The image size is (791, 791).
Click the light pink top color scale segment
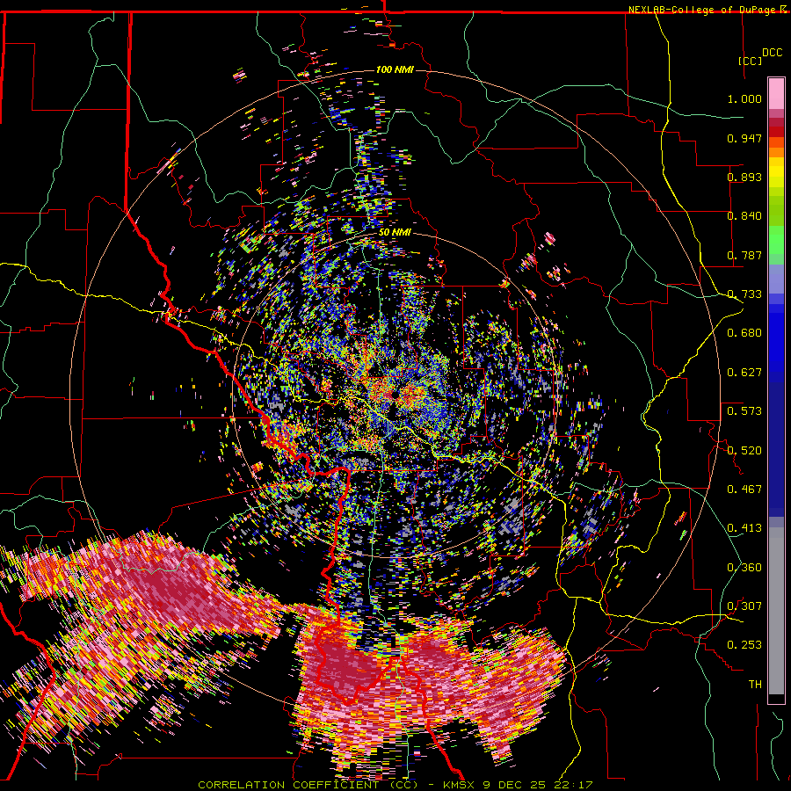point(776,93)
